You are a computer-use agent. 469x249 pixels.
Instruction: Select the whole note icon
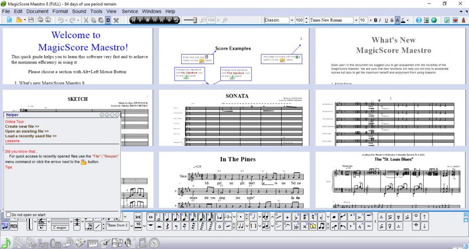(x=150, y=217)
